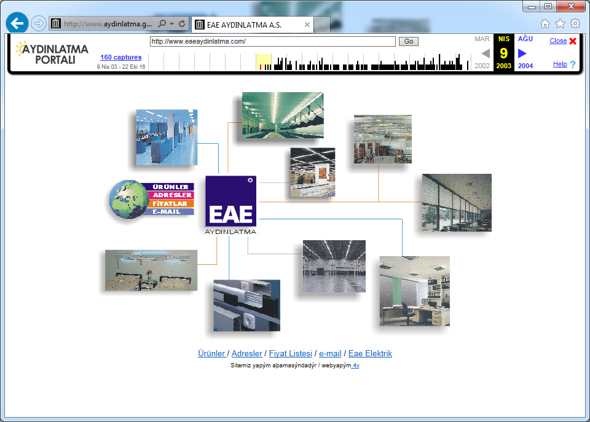The width and height of the screenshot is (590, 422).
Task: Open the browser Home icon
Action: pos(545,24)
